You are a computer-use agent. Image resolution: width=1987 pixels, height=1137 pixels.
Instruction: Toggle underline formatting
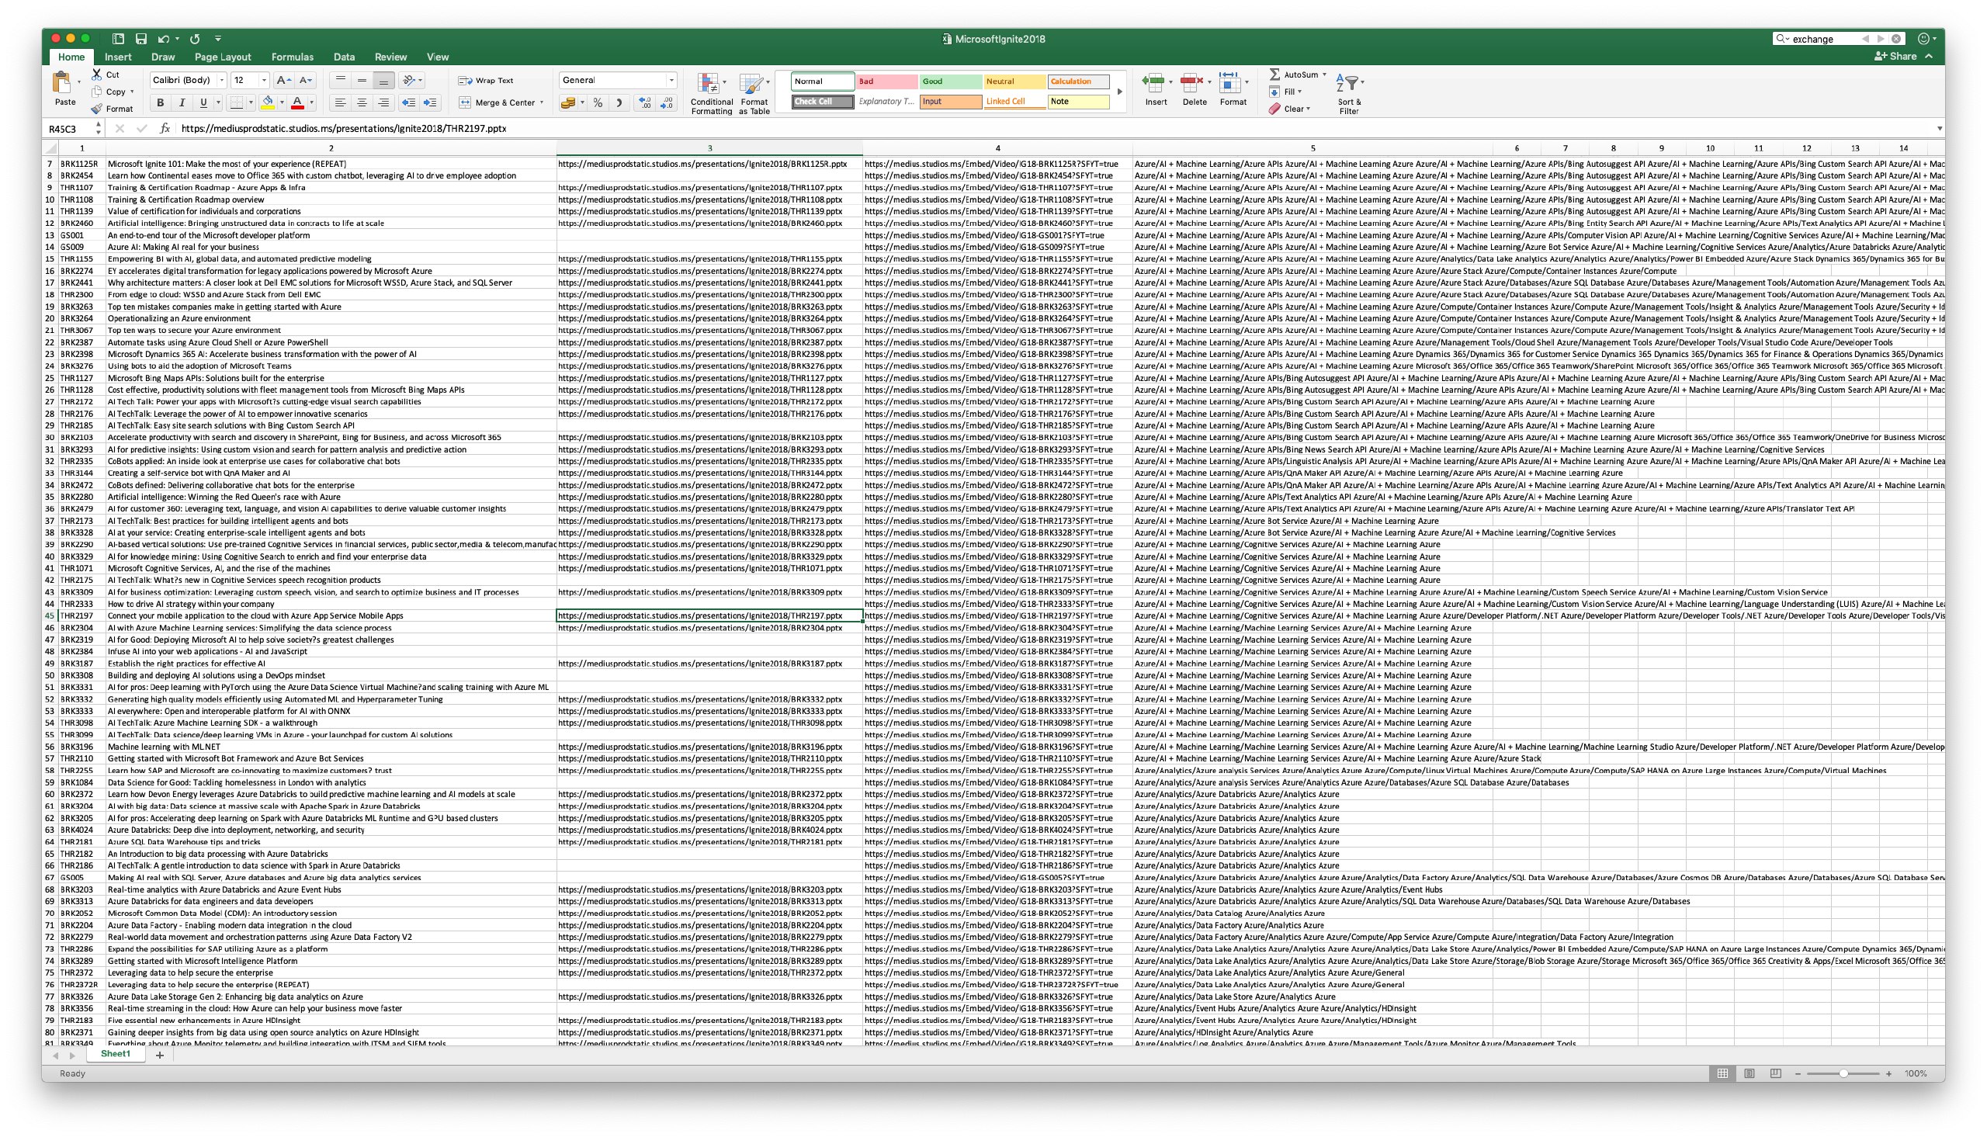coord(204,102)
